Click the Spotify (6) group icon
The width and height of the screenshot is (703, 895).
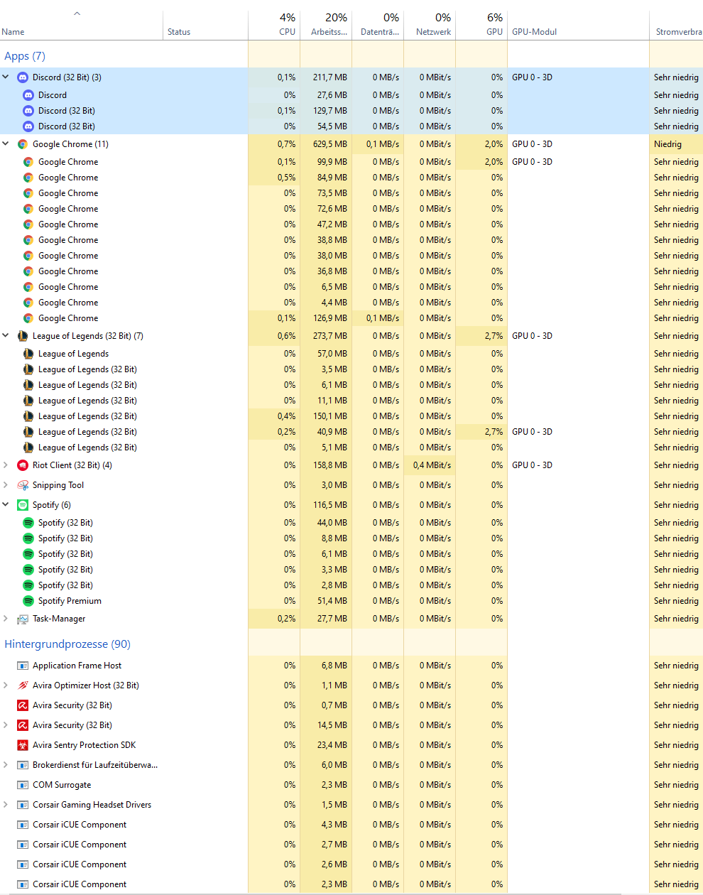(x=23, y=505)
